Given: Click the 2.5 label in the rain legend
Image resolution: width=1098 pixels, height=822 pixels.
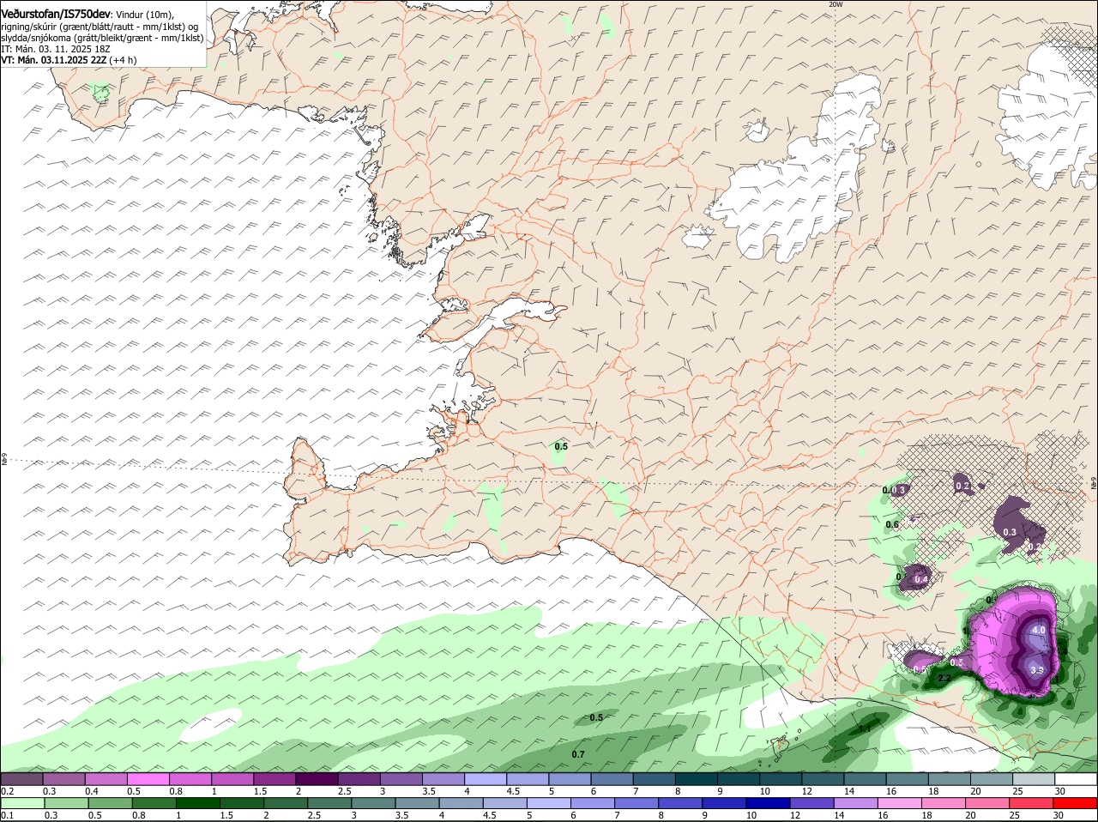Looking at the screenshot, I should (x=314, y=815).
